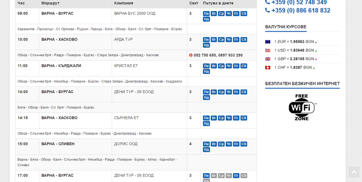Click the Ср badge in the 15:00 Сливен row
The image size is (362, 182).
tap(221, 144)
